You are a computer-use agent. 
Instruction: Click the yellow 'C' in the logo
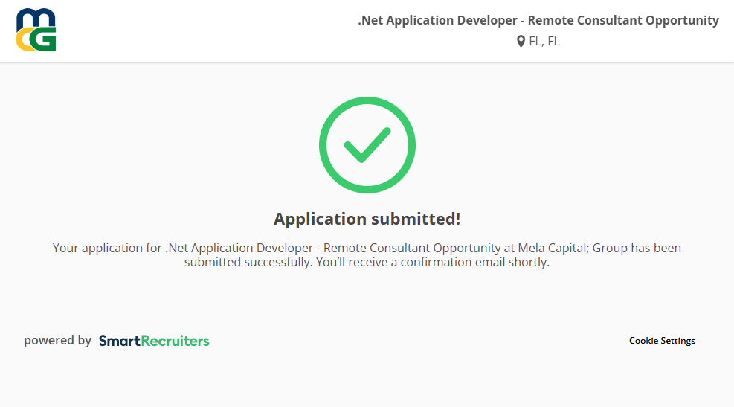click(x=25, y=42)
